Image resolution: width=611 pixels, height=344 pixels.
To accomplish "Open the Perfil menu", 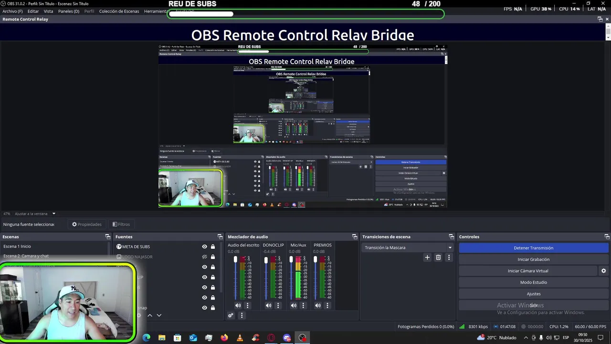I will pyautogui.click(x=89, y=11).
